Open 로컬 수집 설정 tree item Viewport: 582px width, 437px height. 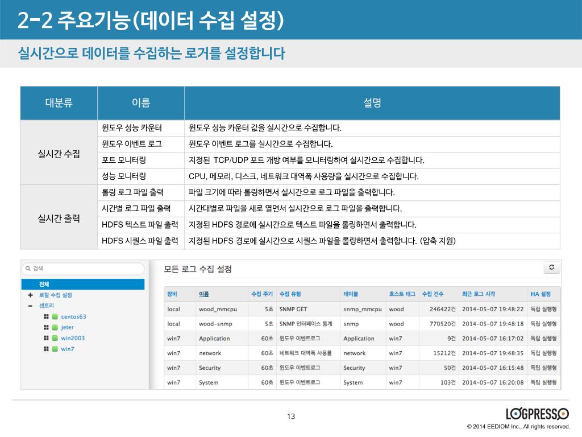55,295
